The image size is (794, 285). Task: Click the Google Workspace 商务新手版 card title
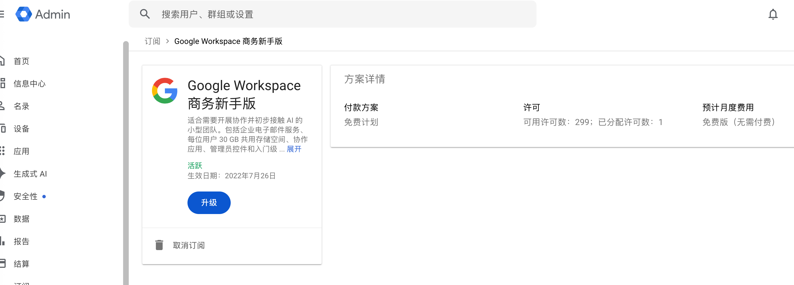click(244, 94)
